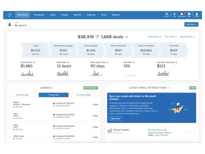Screen dimensions: 205x154
Task: Check the 2022 revisit task checkbox
Action: (x=11, y=138)
